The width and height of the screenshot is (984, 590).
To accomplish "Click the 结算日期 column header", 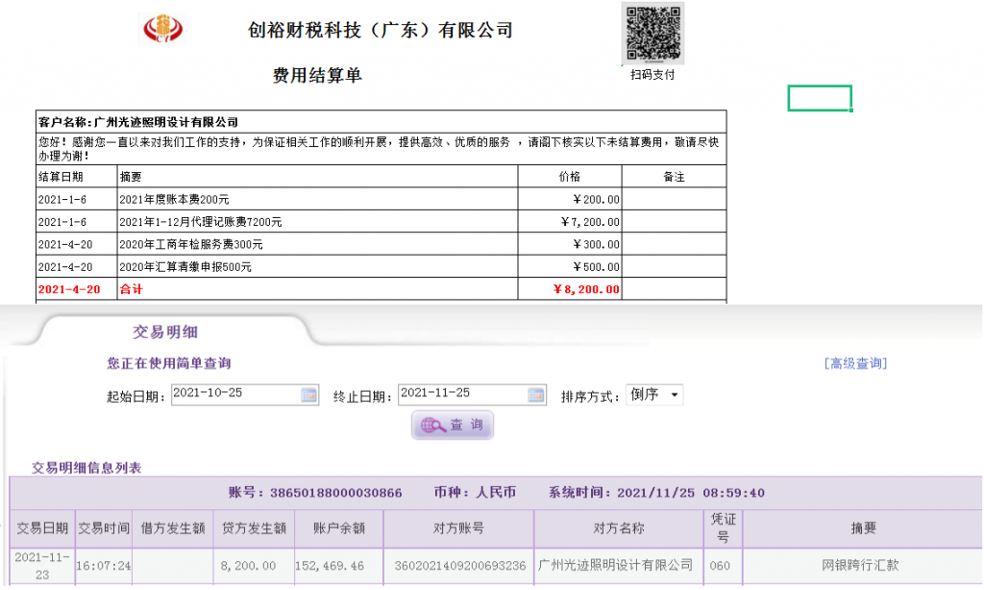I will coord(77,177).
